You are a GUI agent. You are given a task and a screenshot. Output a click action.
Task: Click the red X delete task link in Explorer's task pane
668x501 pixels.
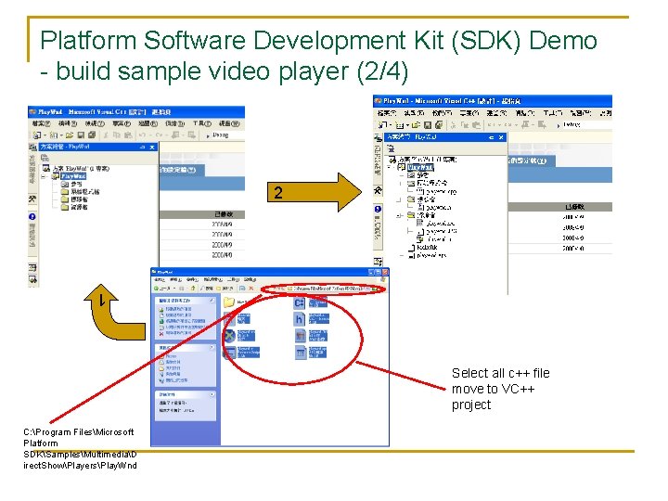click(x=174, y=333)
